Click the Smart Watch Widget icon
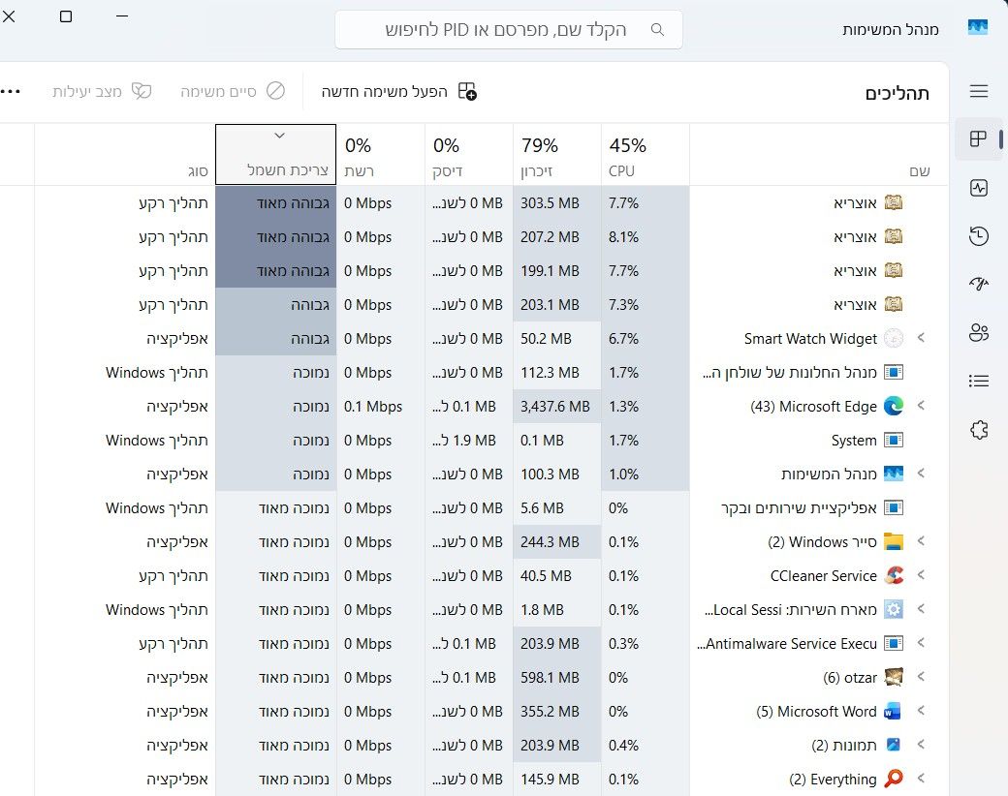The image size is (1008, 796). (894, 338)
